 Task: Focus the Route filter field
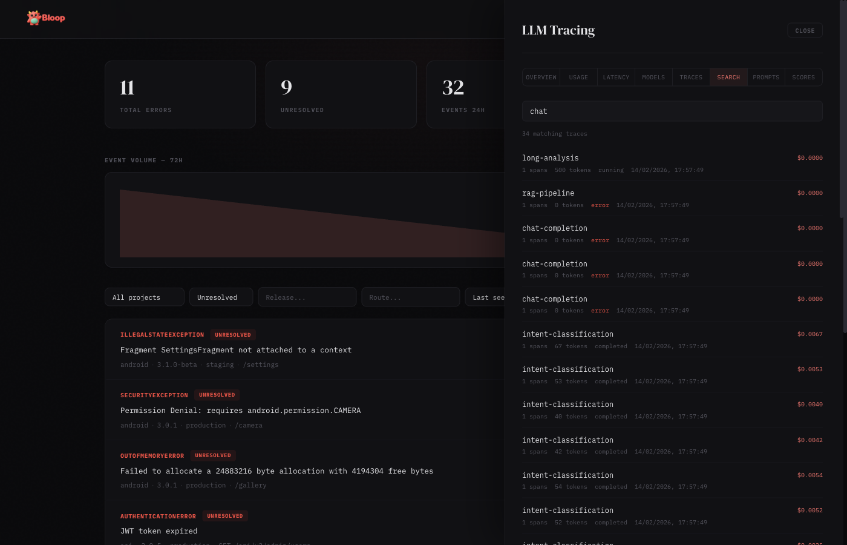(410, 297)
